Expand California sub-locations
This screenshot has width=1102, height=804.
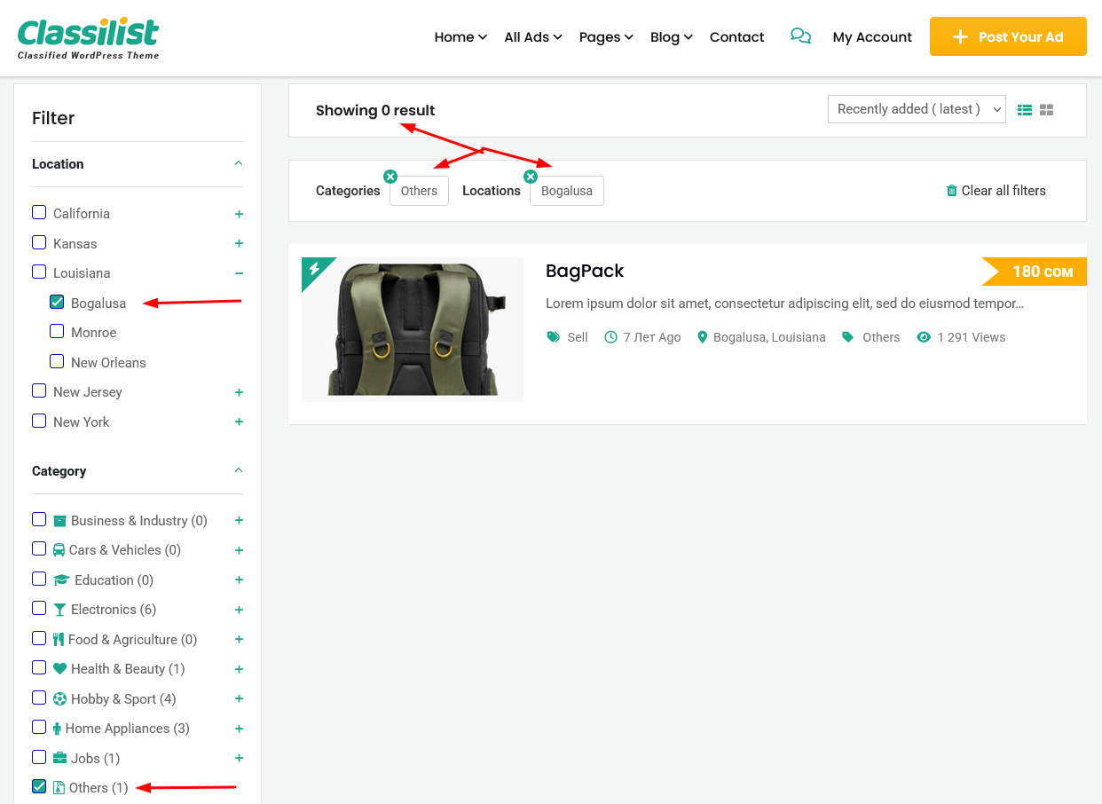pos(239,214)
